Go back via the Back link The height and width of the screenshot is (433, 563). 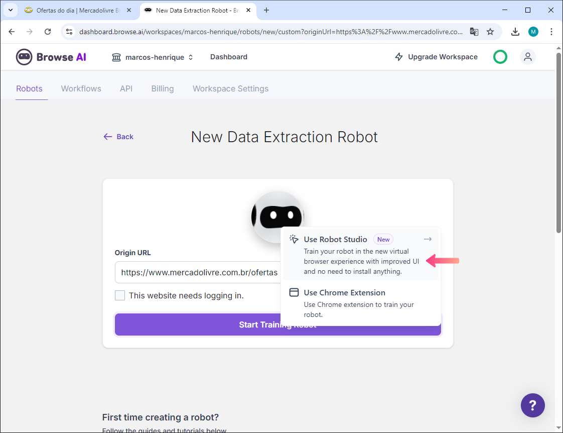click(x=118, y=137)
